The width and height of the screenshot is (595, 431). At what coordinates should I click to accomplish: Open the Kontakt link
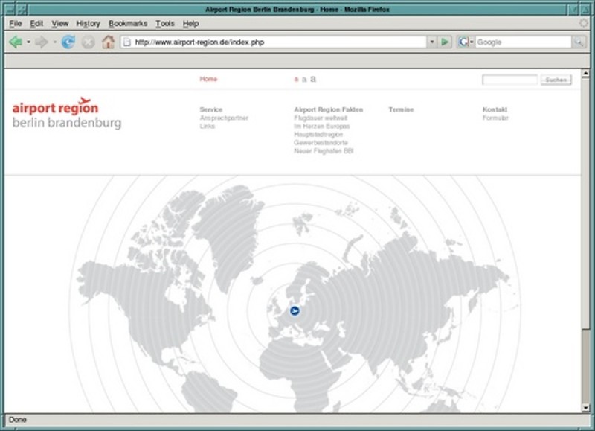[x=495, y=109]
